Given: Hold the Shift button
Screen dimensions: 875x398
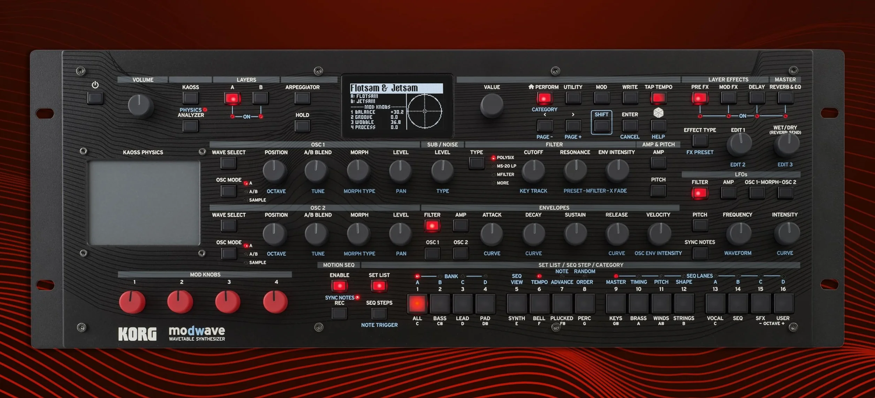Looking at the screenshot, I should [x=601, y=125].
